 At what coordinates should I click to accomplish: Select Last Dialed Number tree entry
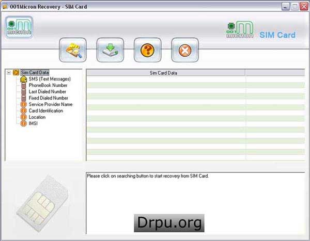pyautogui.click(x=48, y=92)
